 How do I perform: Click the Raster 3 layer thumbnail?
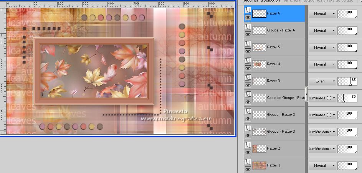pyautogui.click(x=259, y=81)
